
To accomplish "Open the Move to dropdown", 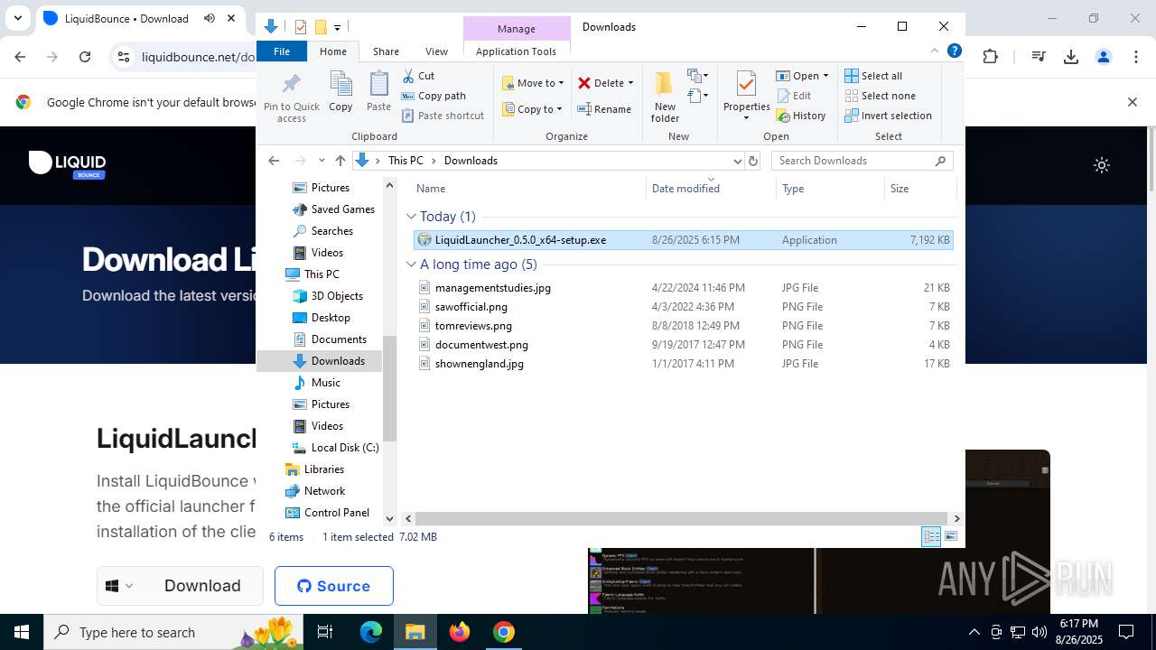I will point(532,83).
